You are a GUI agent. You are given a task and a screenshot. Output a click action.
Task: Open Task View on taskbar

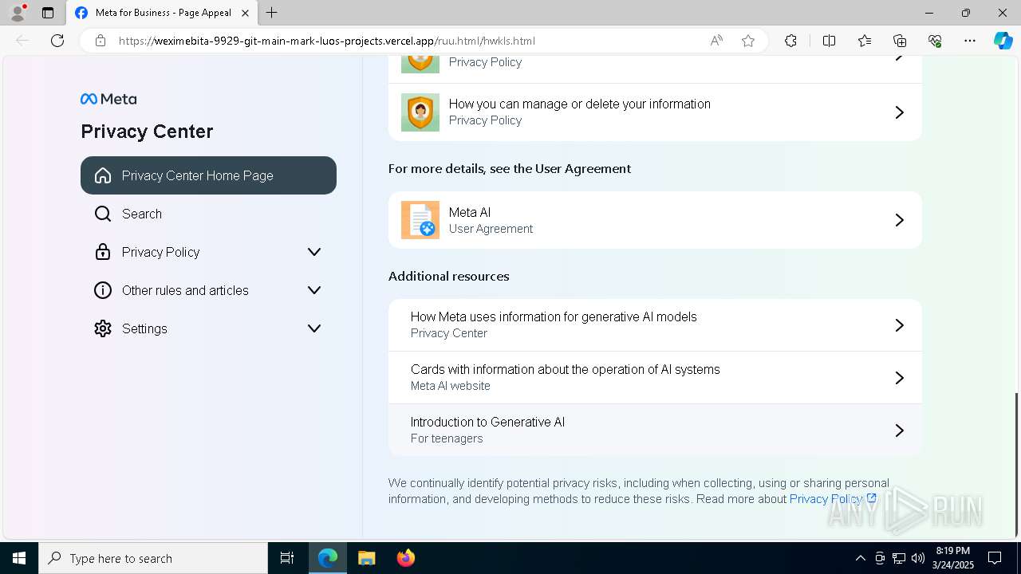click(x=287, y=558)
